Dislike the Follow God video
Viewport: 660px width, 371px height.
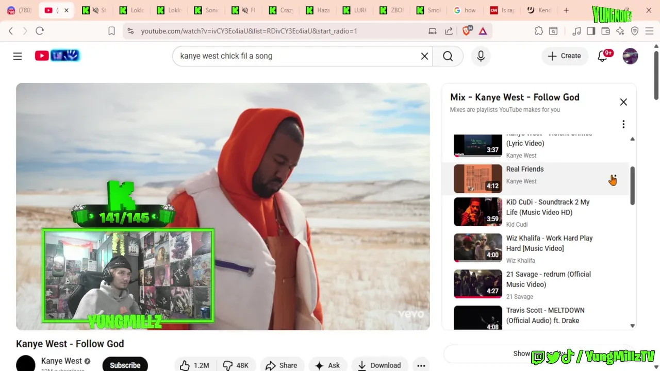point(236,365)
